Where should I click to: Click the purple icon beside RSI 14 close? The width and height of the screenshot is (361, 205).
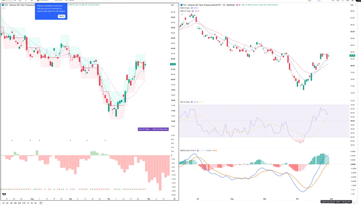click(192, 102)
